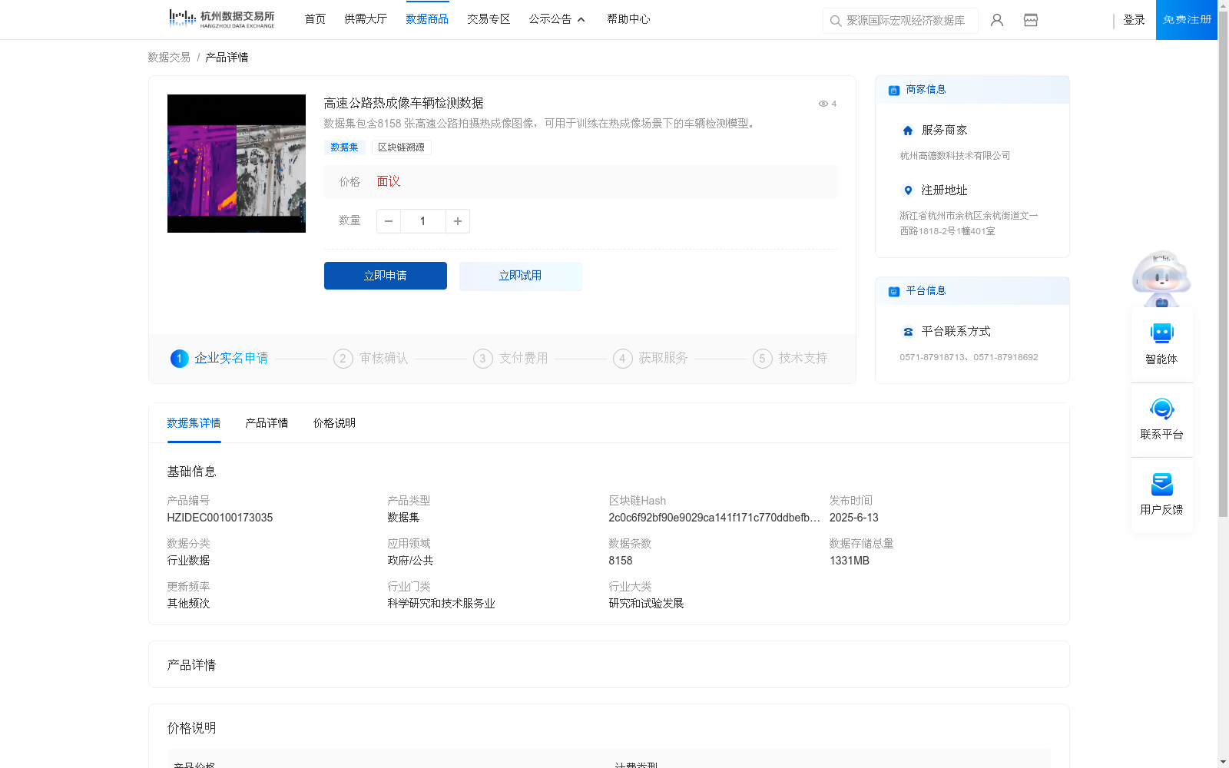Screen dimensions: 1229x768
Task: Switch to 产品详情 tab
Action: 267,423
